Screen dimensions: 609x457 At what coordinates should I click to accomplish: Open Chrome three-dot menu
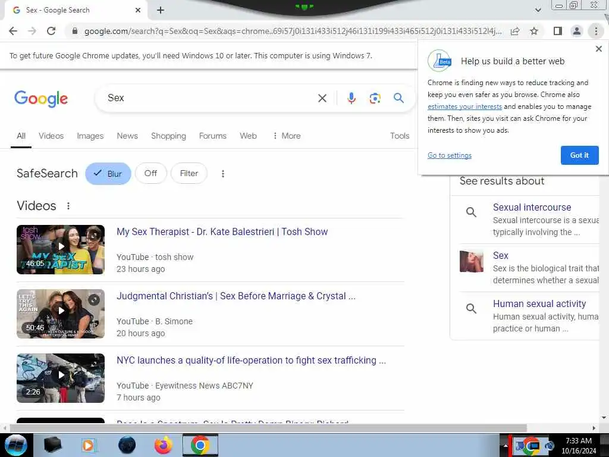(596, 31)
